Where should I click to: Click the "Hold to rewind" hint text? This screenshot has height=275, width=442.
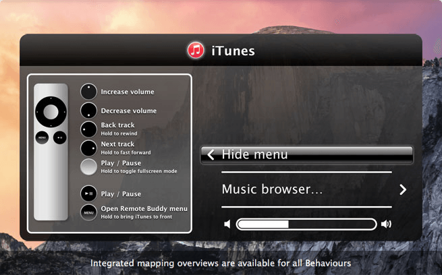pos(119,133)
